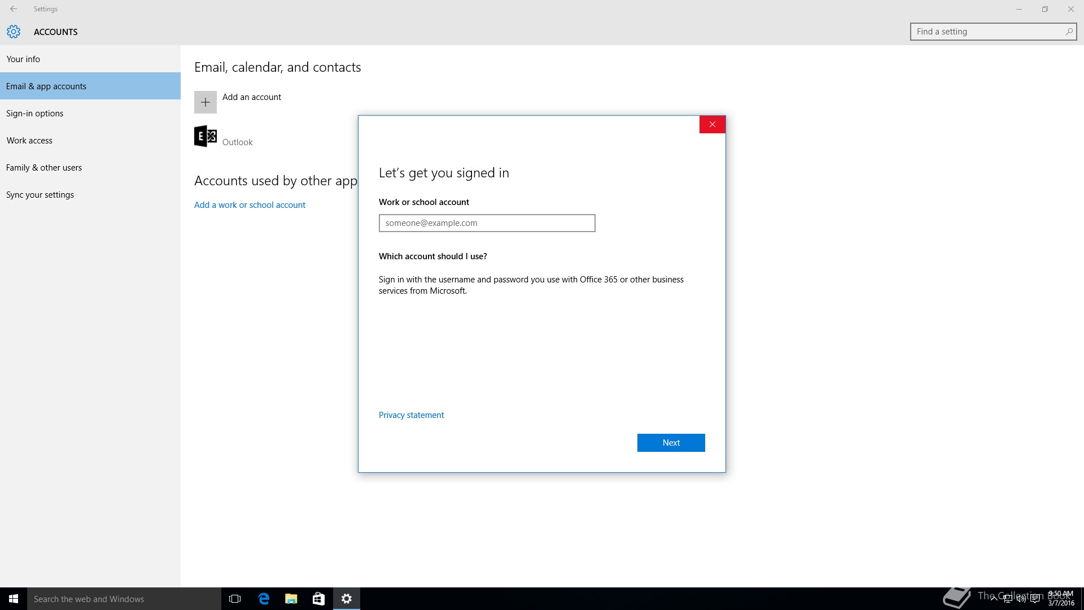Image resolution: width=1084 pixels, height=610 pixels.
Task: Click the volume speaker tray icon
Action: [1021, 599]
